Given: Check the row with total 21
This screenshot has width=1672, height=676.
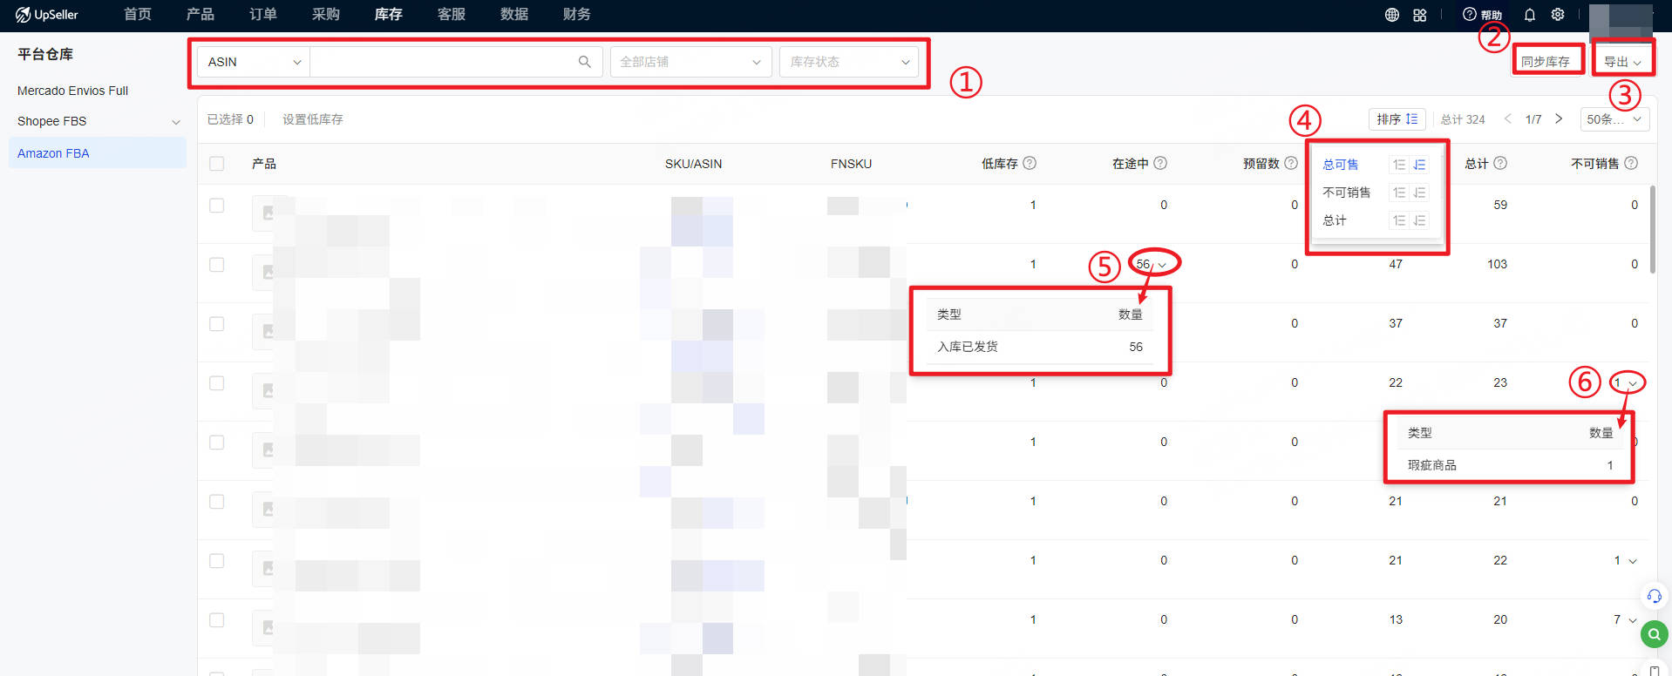Looking at the screenshot, I should (x=217, y=502).
